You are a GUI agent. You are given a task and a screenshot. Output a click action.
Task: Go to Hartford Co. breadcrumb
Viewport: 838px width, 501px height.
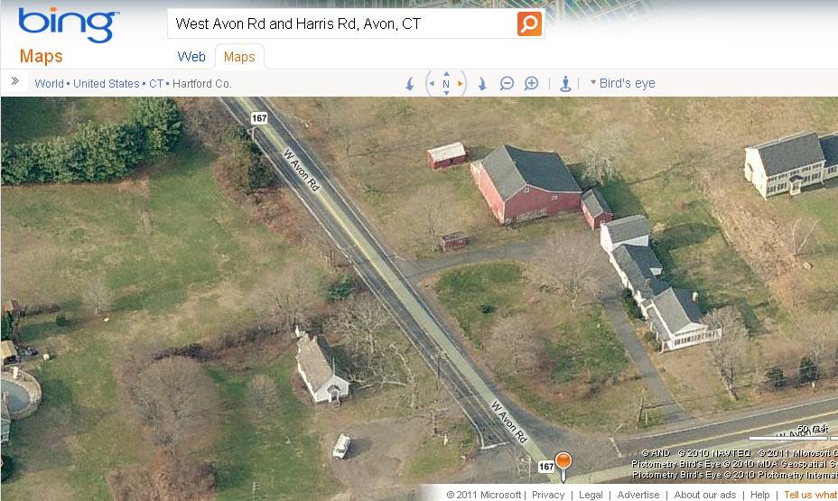202,84
